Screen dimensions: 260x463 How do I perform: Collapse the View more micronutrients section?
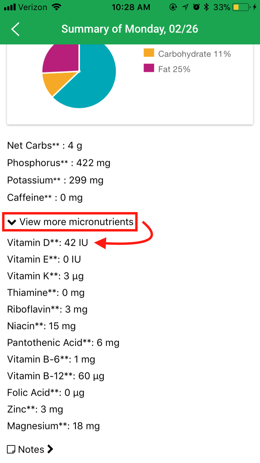pyautogui.click(x=69, y=222)
